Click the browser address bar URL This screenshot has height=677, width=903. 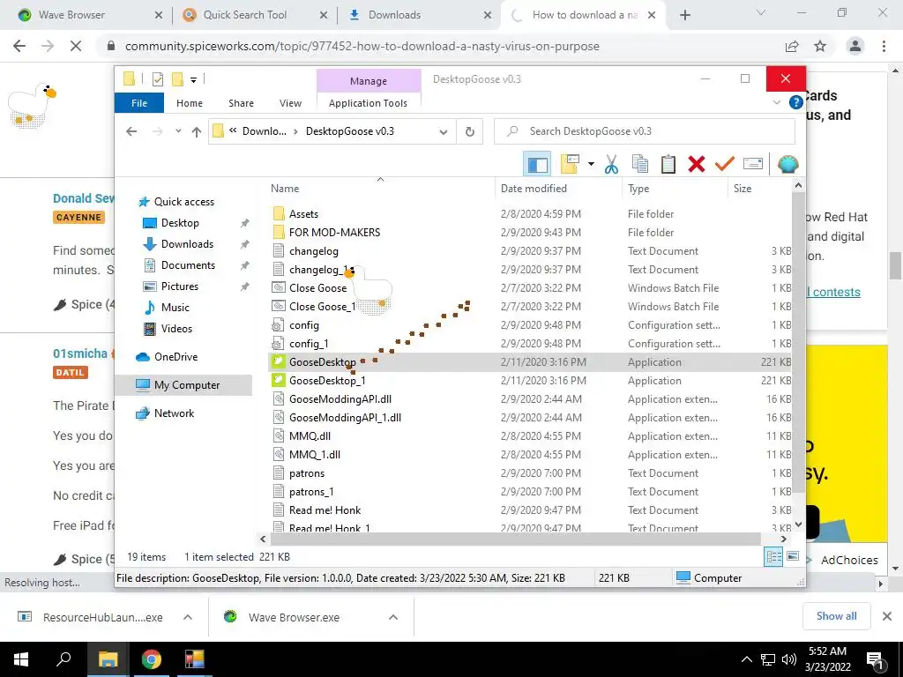pyautogui.click(x=362, y=47)
